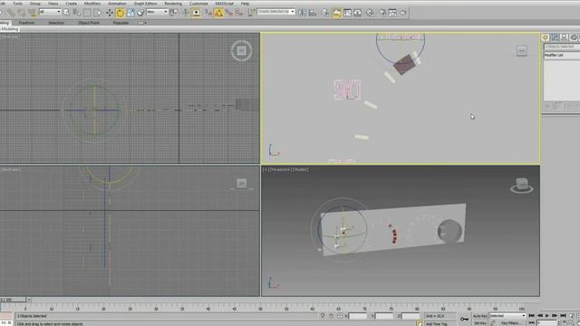The image size is (580, 326).
Task: Switch to the Freeform ribbon tab
Action: (x=26, y=23)
